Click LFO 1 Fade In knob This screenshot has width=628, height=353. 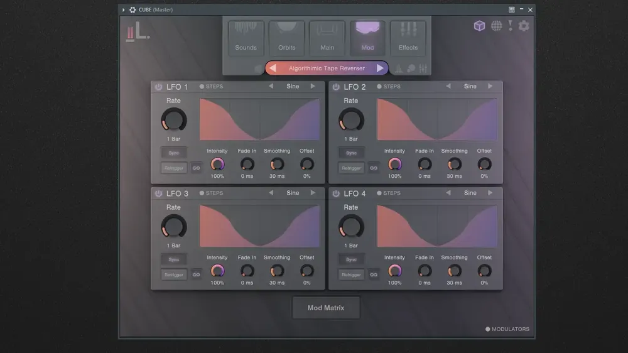(247, 165)
